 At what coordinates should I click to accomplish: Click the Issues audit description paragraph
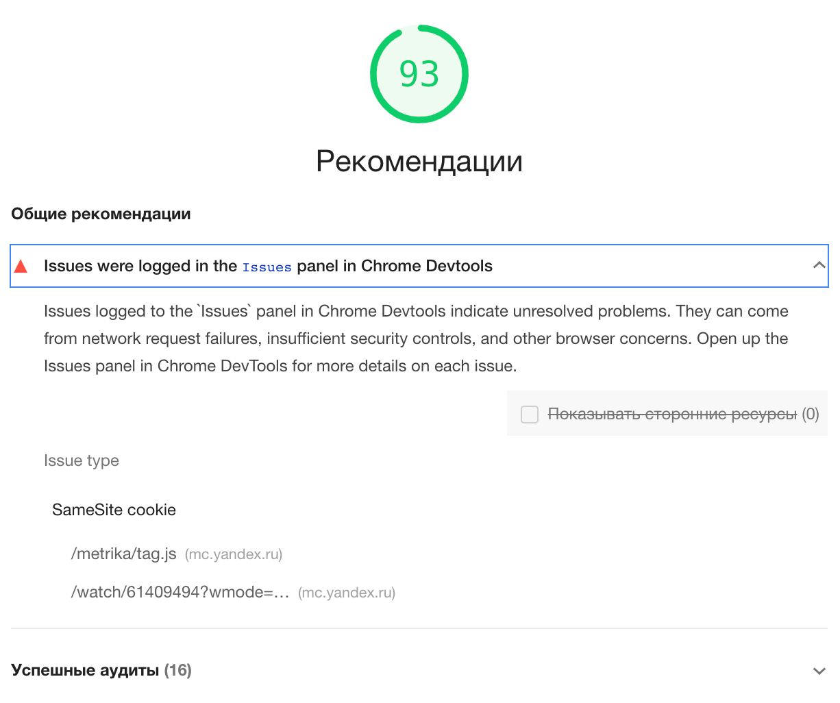(x=416, y=338)
